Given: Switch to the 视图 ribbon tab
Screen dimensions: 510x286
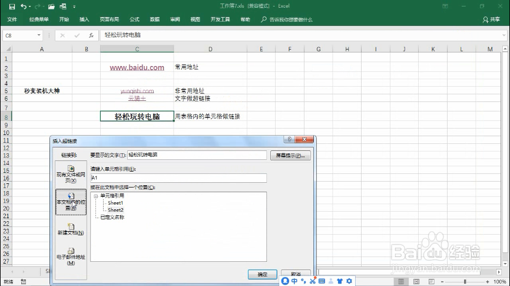Looking at the screenshot, I should pos(195,19).
